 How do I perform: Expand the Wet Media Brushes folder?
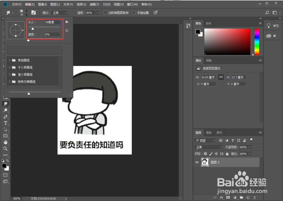pos(10,74)
